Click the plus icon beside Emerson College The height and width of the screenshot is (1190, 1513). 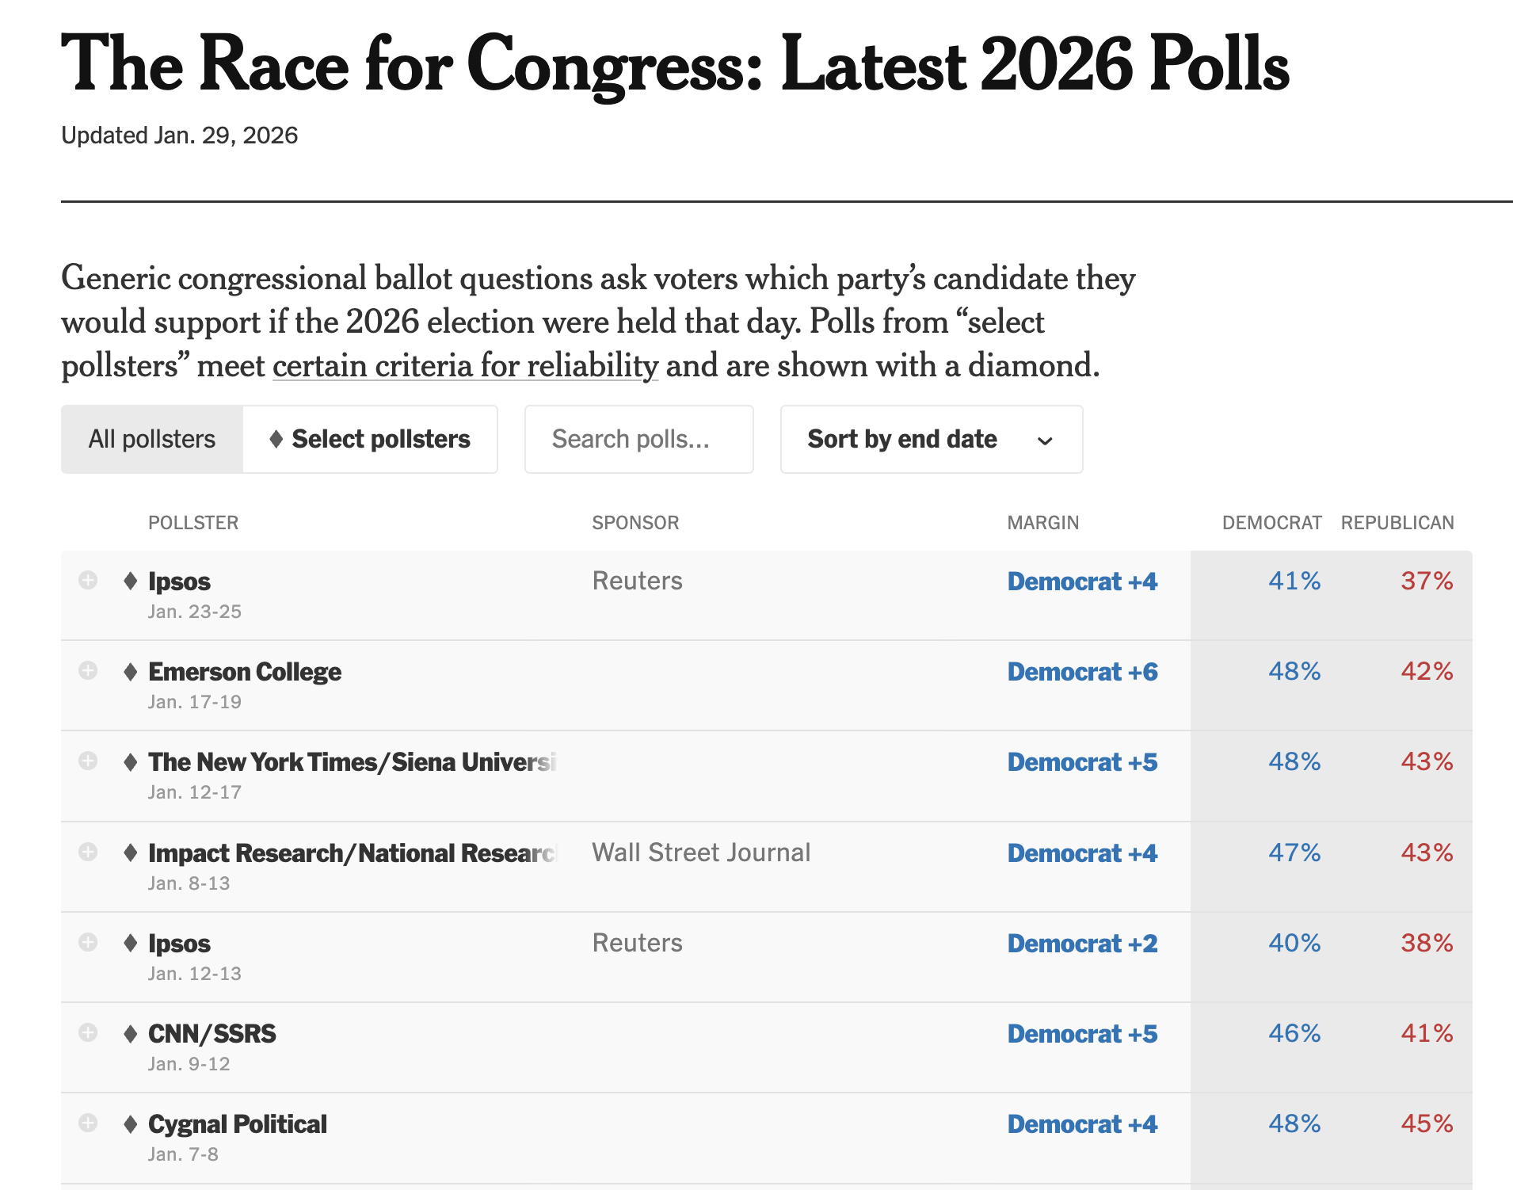88,670
